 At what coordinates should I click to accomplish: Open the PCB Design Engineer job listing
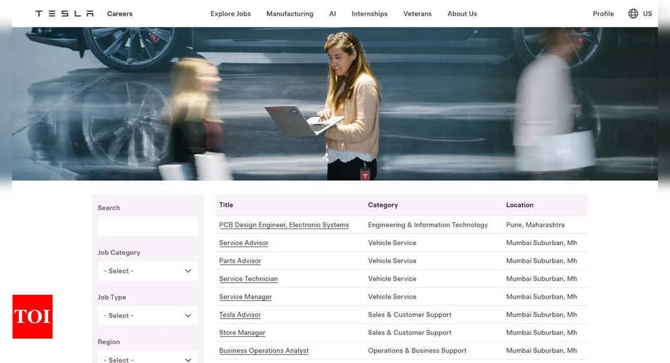pos(284,225)
